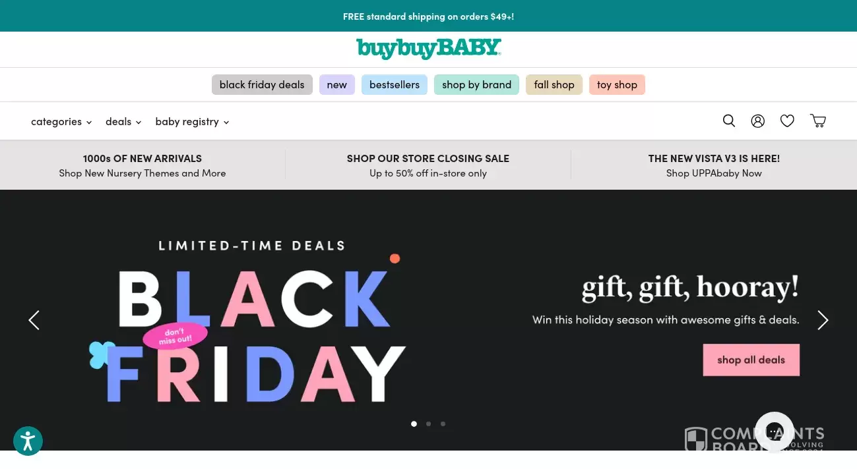Open the accessibility options icon
The width and height of the screenshot is (857, 469).
28,441
